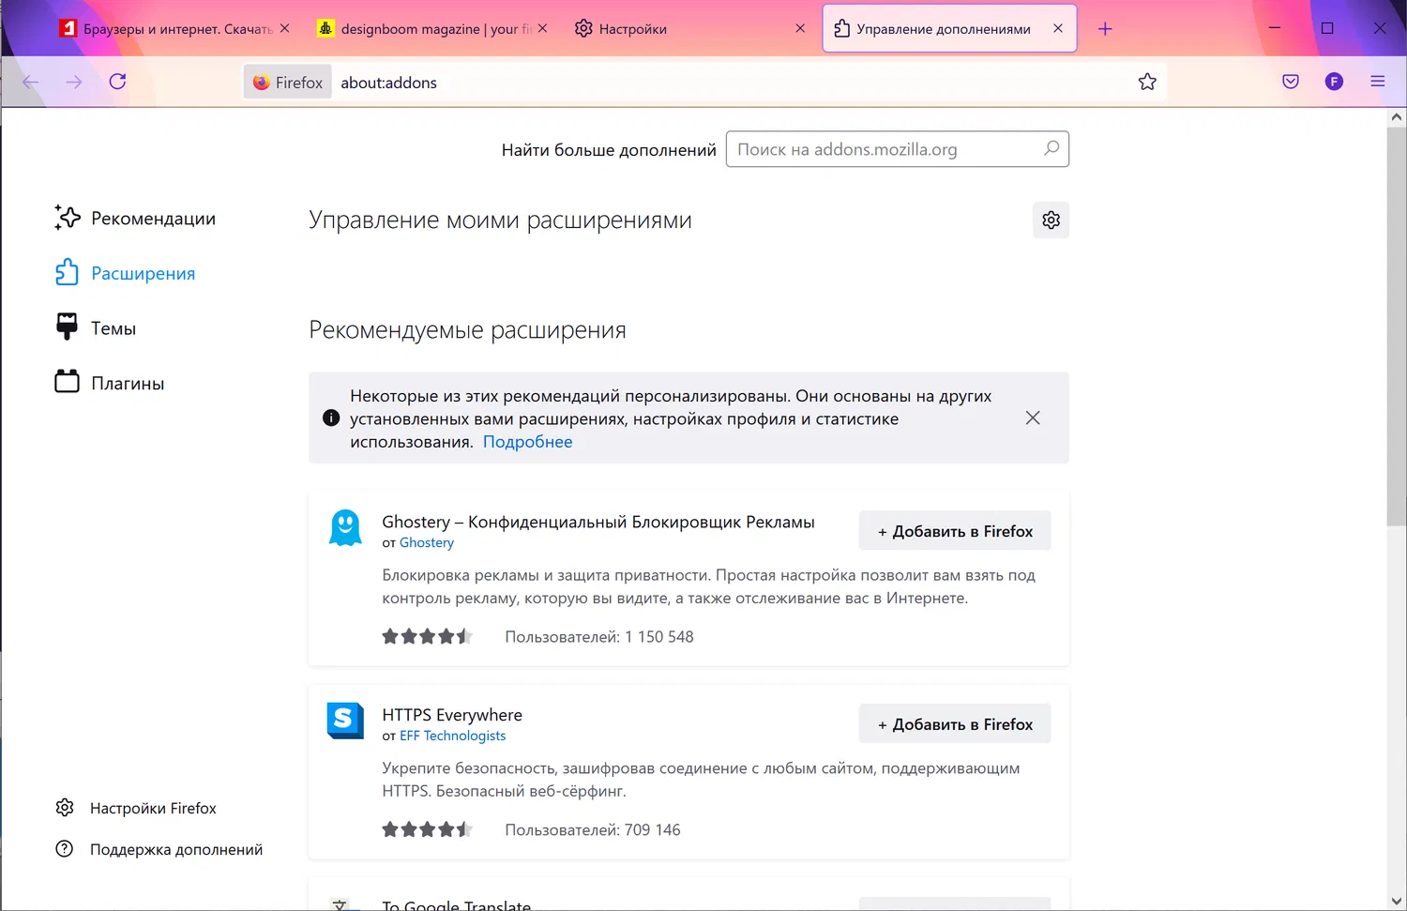The width and height of the screenshot is (1407, 911).
Task: Click the scrollbar up arrow
Action: pyautogui.click(x=1397, y=117)
